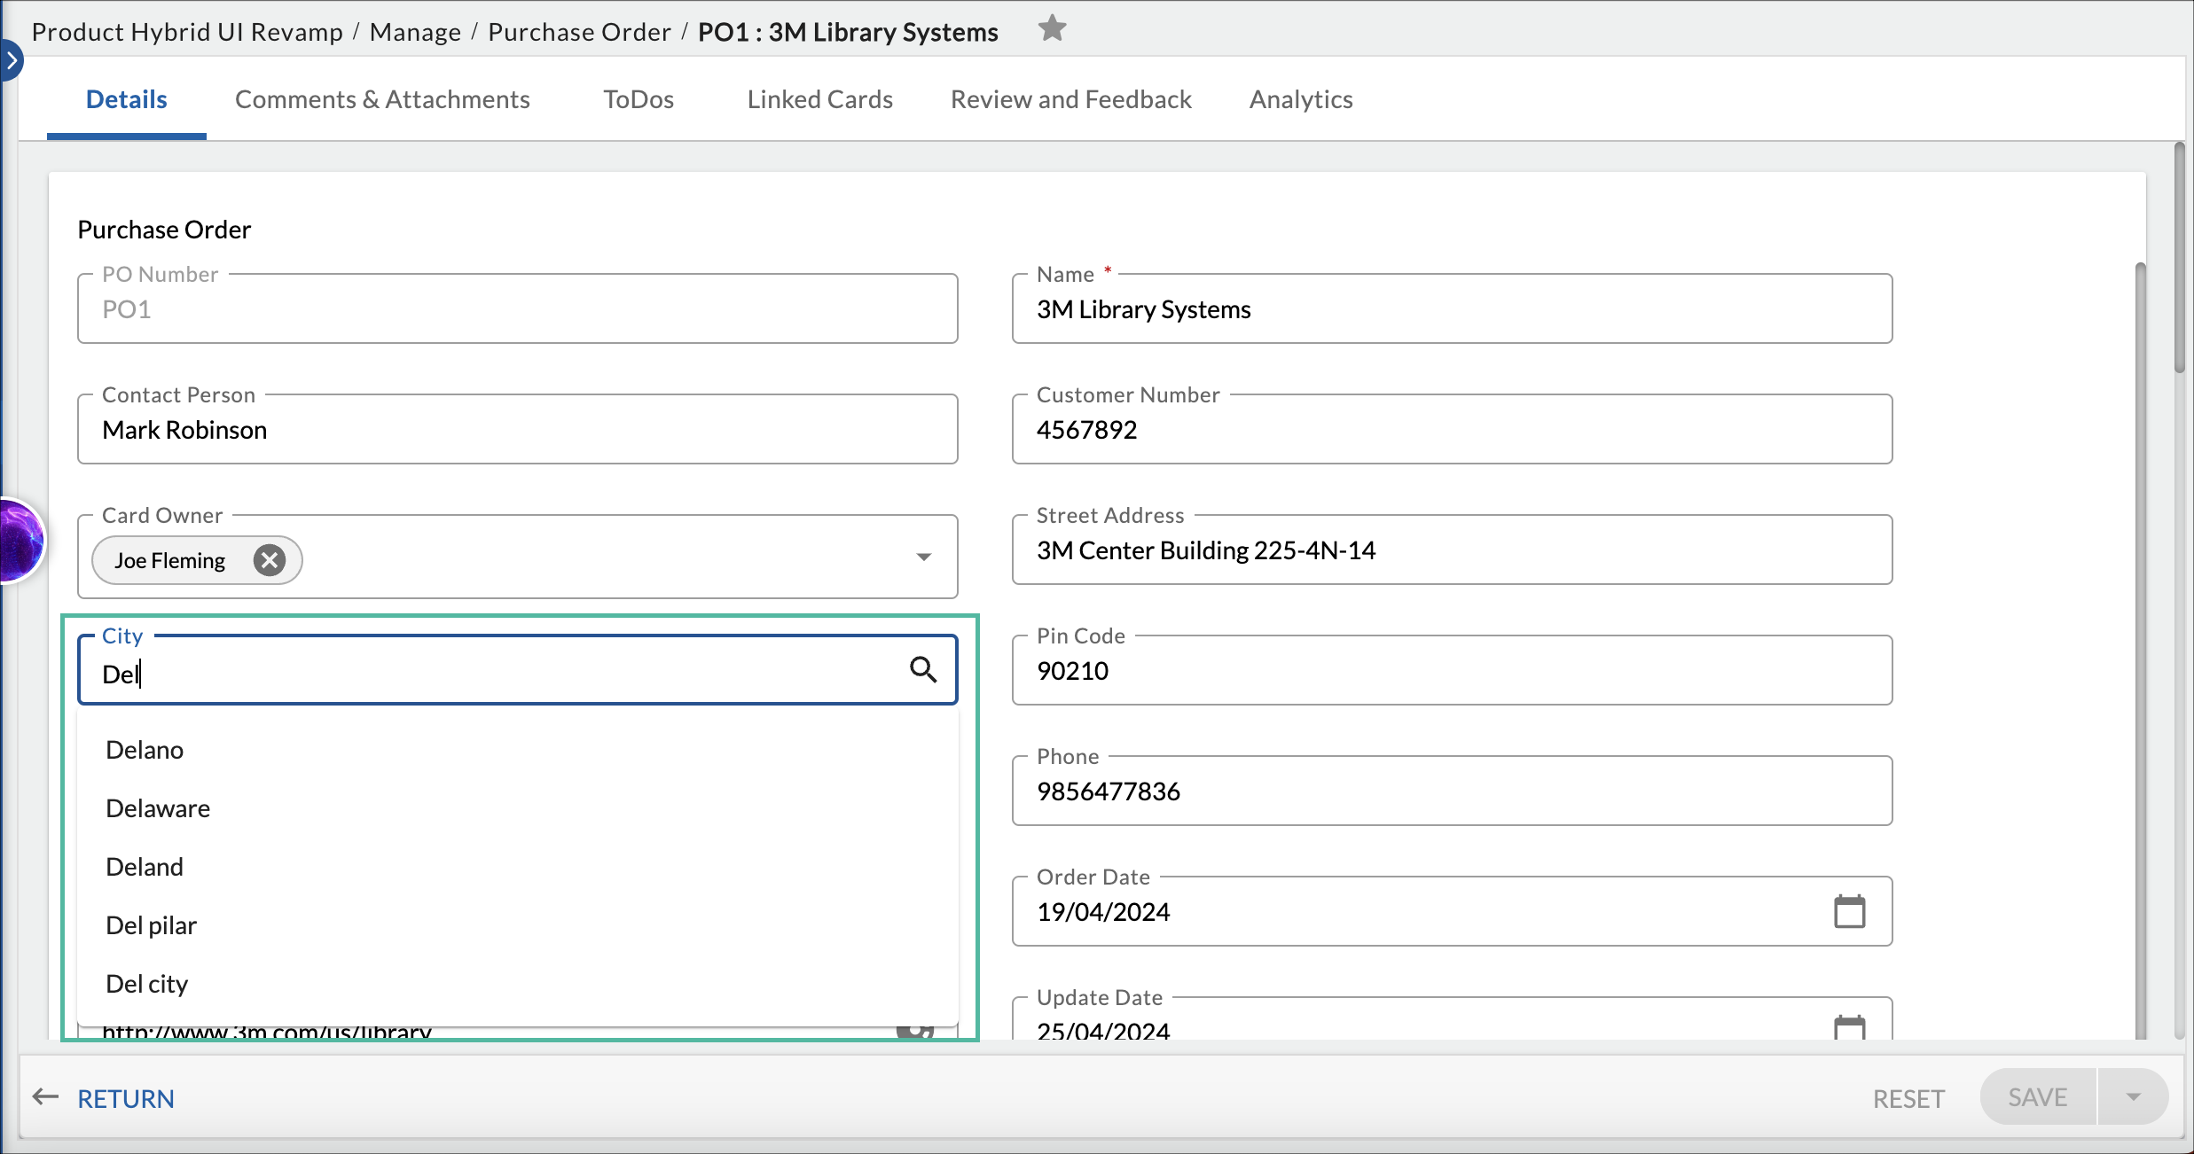Expand the left sidebar chevron
Viewport: 2194px width, 1154px height.
coord(11,60)
